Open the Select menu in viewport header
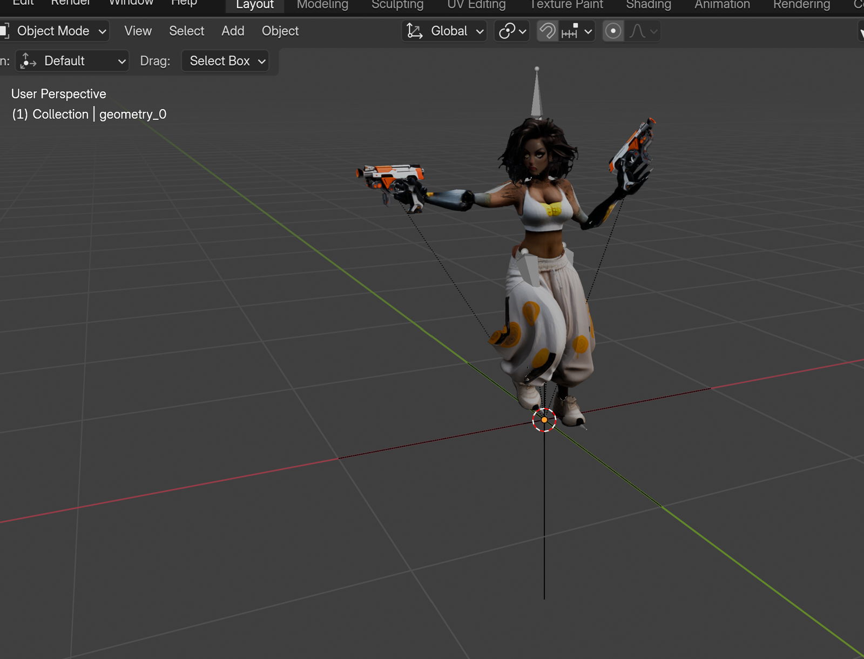The image size is (864, 659). pos(187,31)
